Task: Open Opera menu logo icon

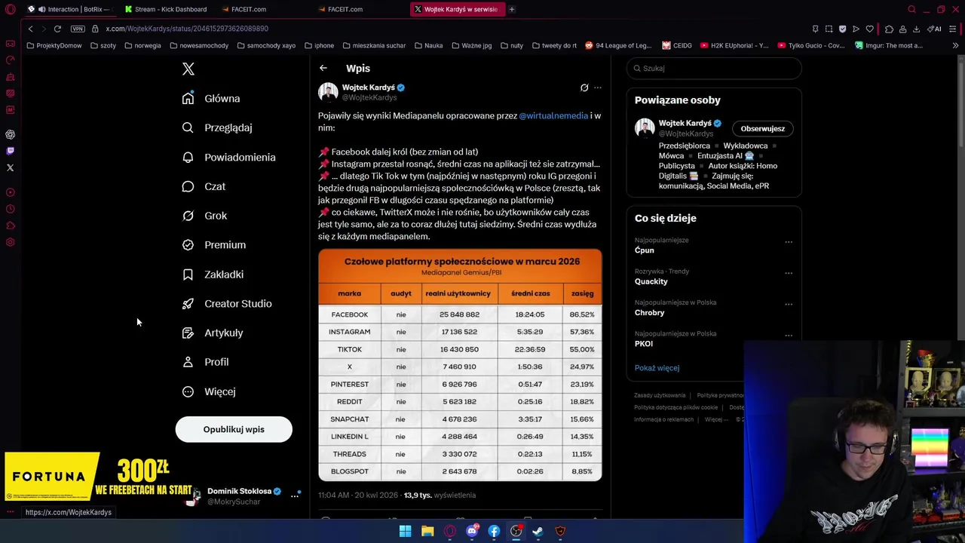Action: 10,9
